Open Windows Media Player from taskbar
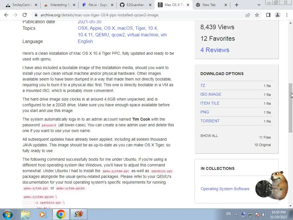Screen dimensions: 293x220 pos(42,214)
